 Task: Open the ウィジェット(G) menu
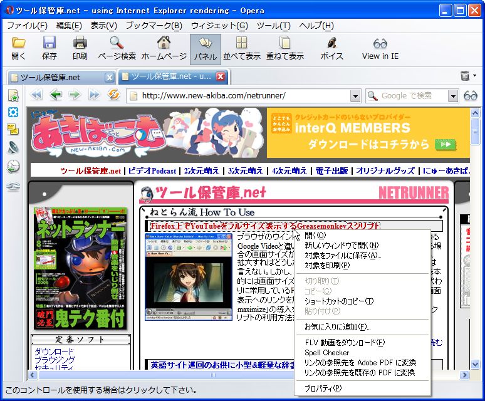pyautogui.click(x=219, y=26)
